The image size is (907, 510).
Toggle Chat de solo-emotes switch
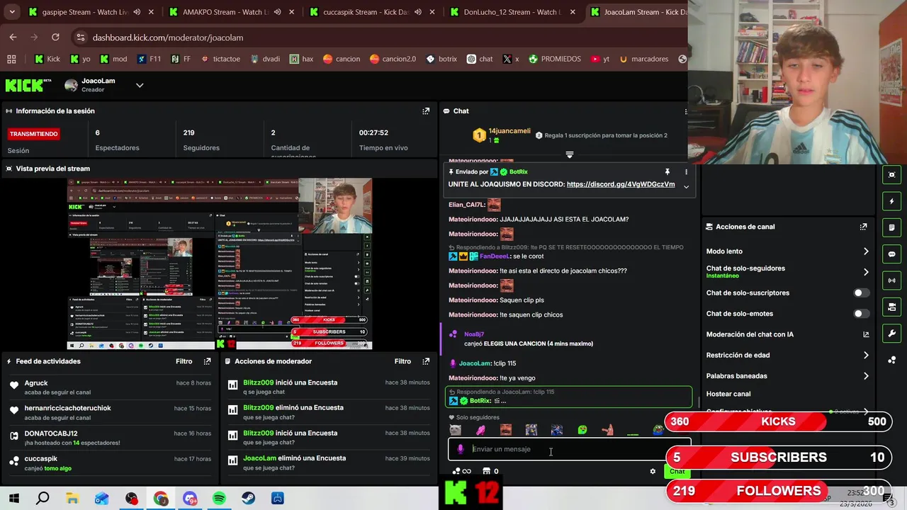tap(861, 314)
